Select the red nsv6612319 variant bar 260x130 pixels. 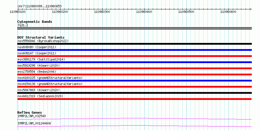pyautogui.click(x=134, y=99)
